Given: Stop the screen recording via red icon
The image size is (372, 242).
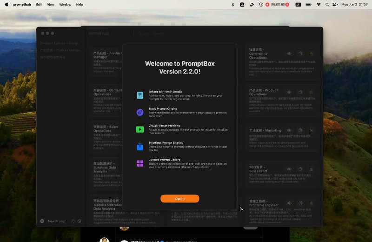Looking at the screenshot, I should tap(267, 5).
